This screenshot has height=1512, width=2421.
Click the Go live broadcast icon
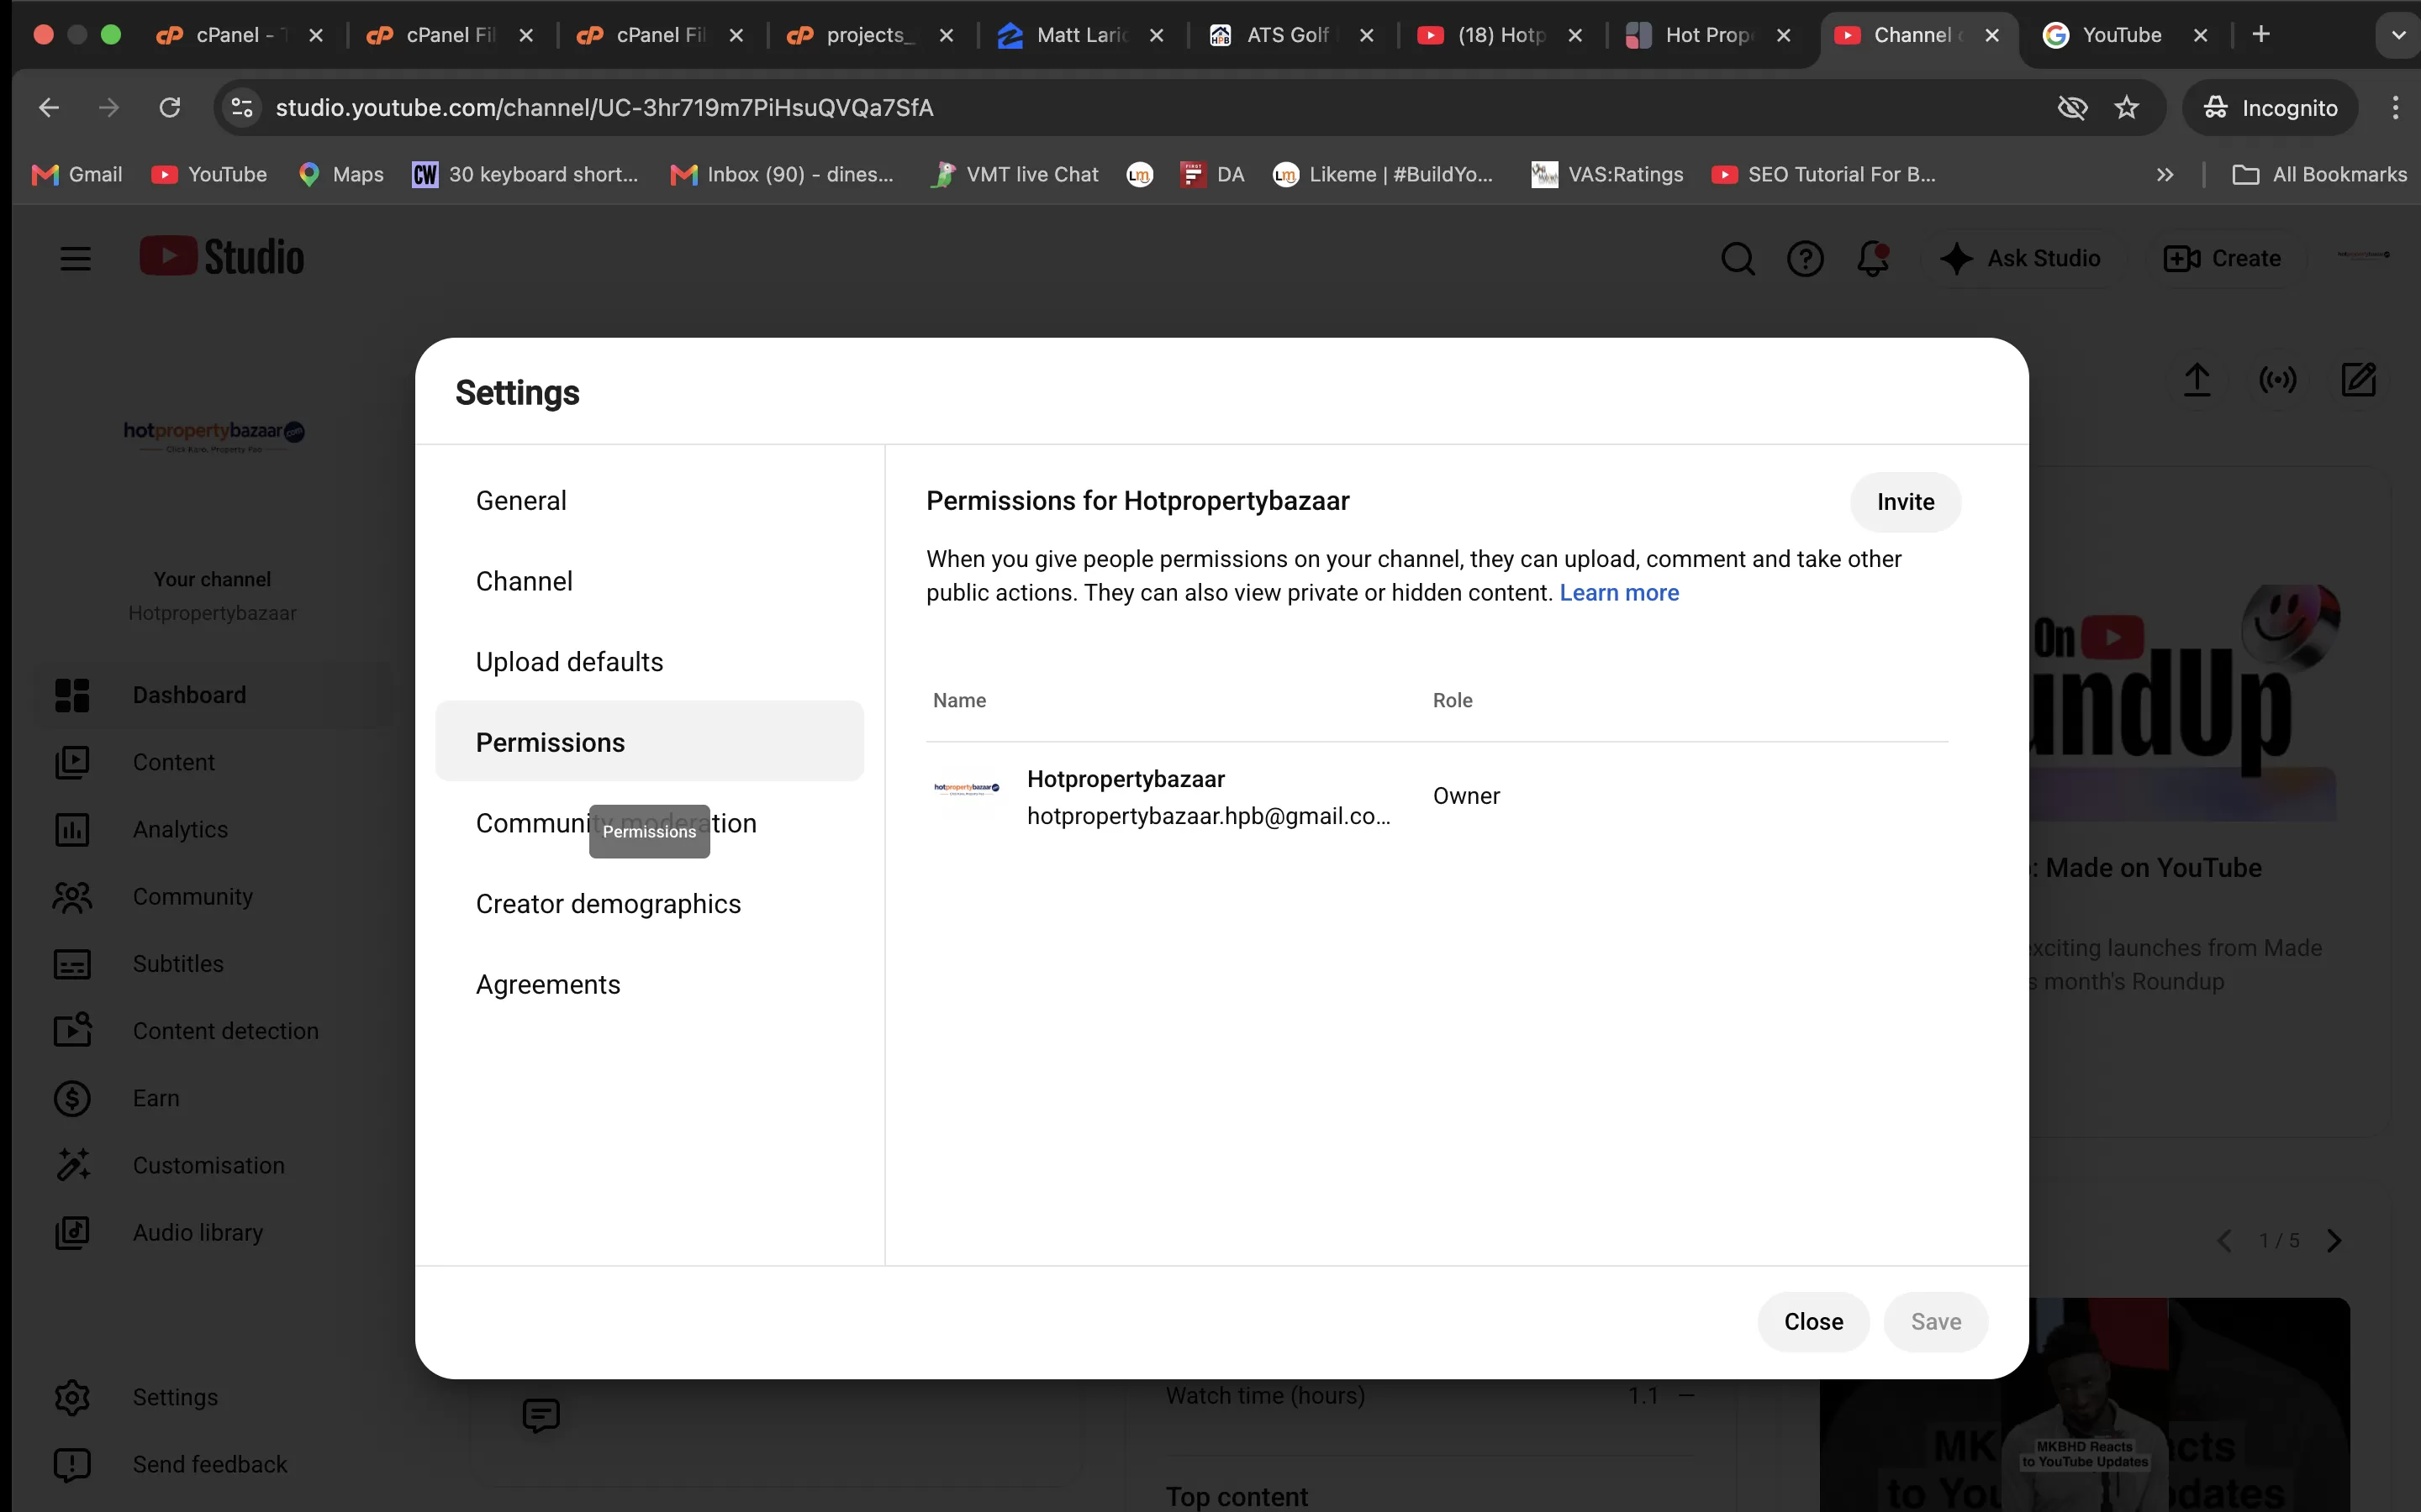2278,380
